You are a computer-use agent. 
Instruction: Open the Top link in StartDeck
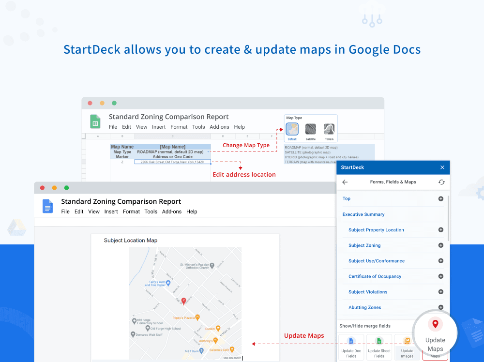point(347,198)
